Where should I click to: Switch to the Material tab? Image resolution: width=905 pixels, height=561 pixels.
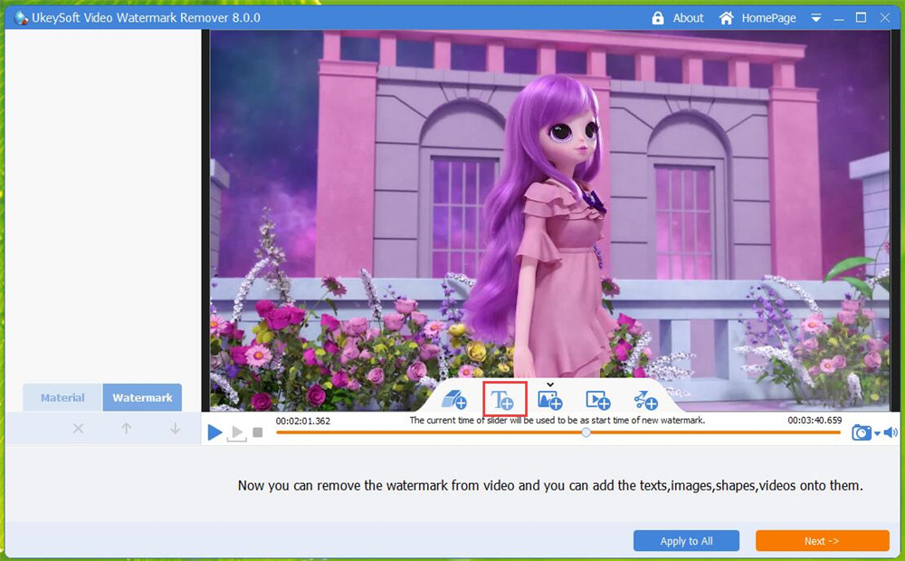pos(62,397)
